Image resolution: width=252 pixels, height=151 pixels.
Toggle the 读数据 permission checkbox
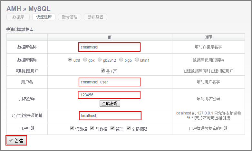pos(72,128)
